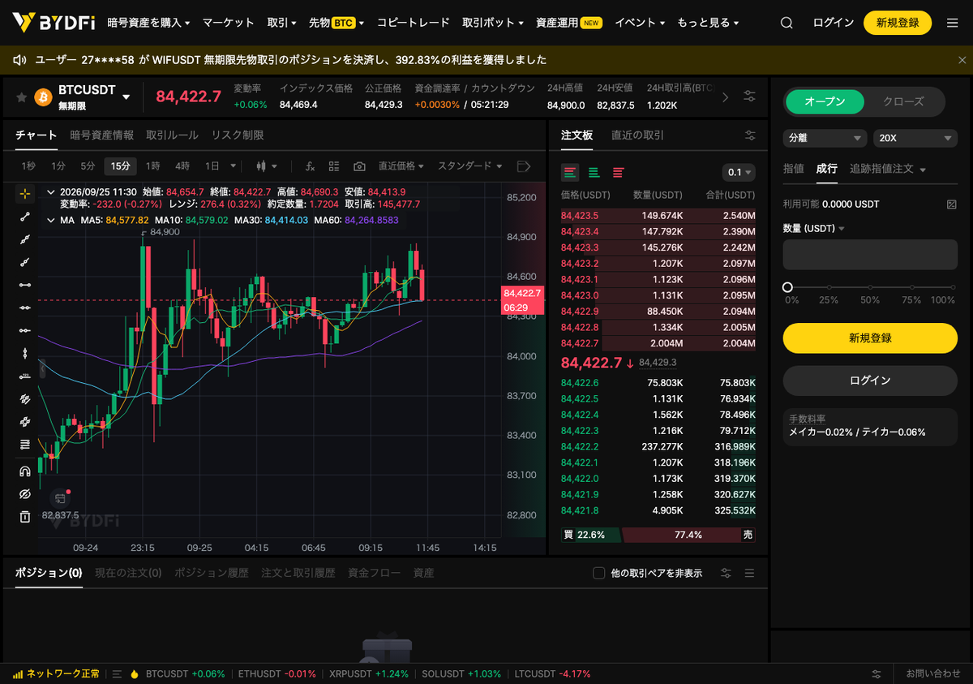Open the search magnifier icon in header

[x=787, y=23]
